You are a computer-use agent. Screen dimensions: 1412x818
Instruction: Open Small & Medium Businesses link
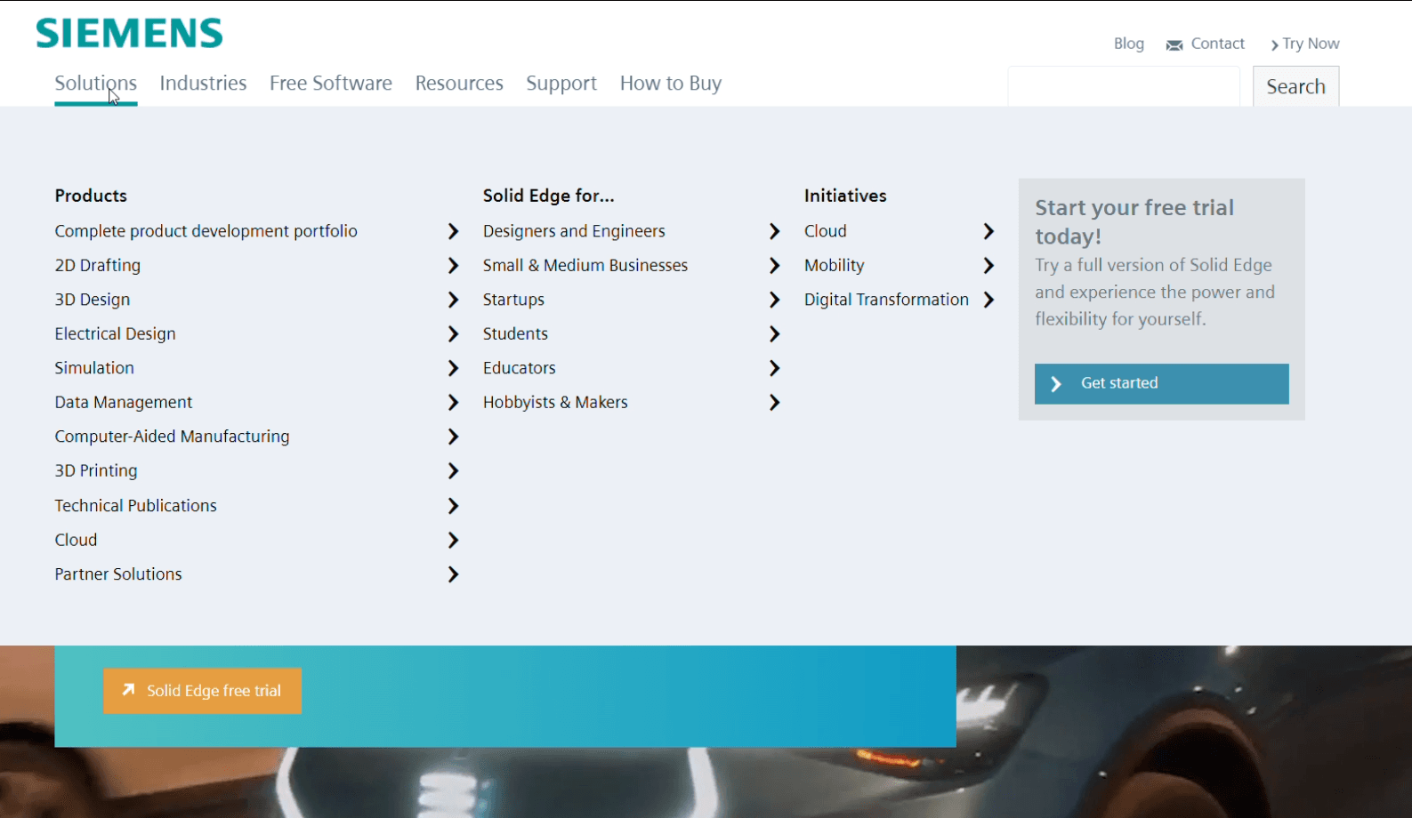(x=585, y=265)
